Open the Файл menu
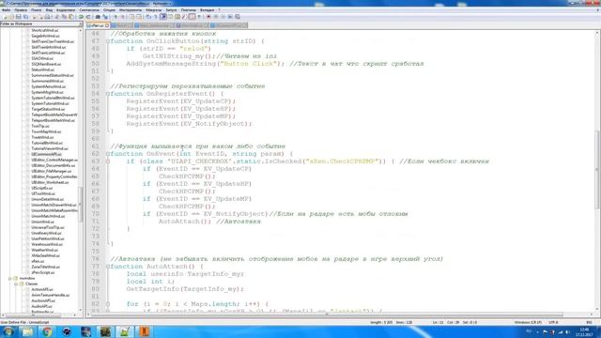 7,10
